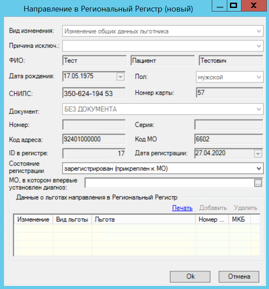Screen dimensions: 269x289
Task: Click the date value 17.05.1975
Action: (x=79, y=76)
